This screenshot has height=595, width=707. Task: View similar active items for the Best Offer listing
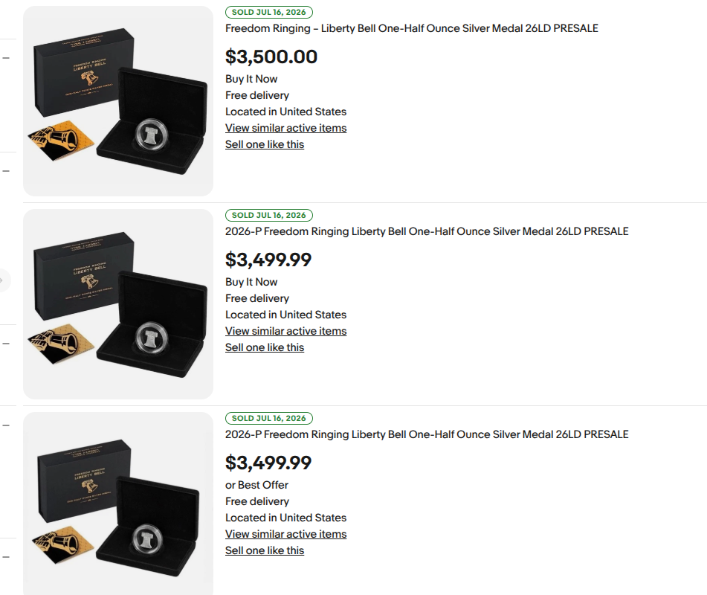pos(286,534)
